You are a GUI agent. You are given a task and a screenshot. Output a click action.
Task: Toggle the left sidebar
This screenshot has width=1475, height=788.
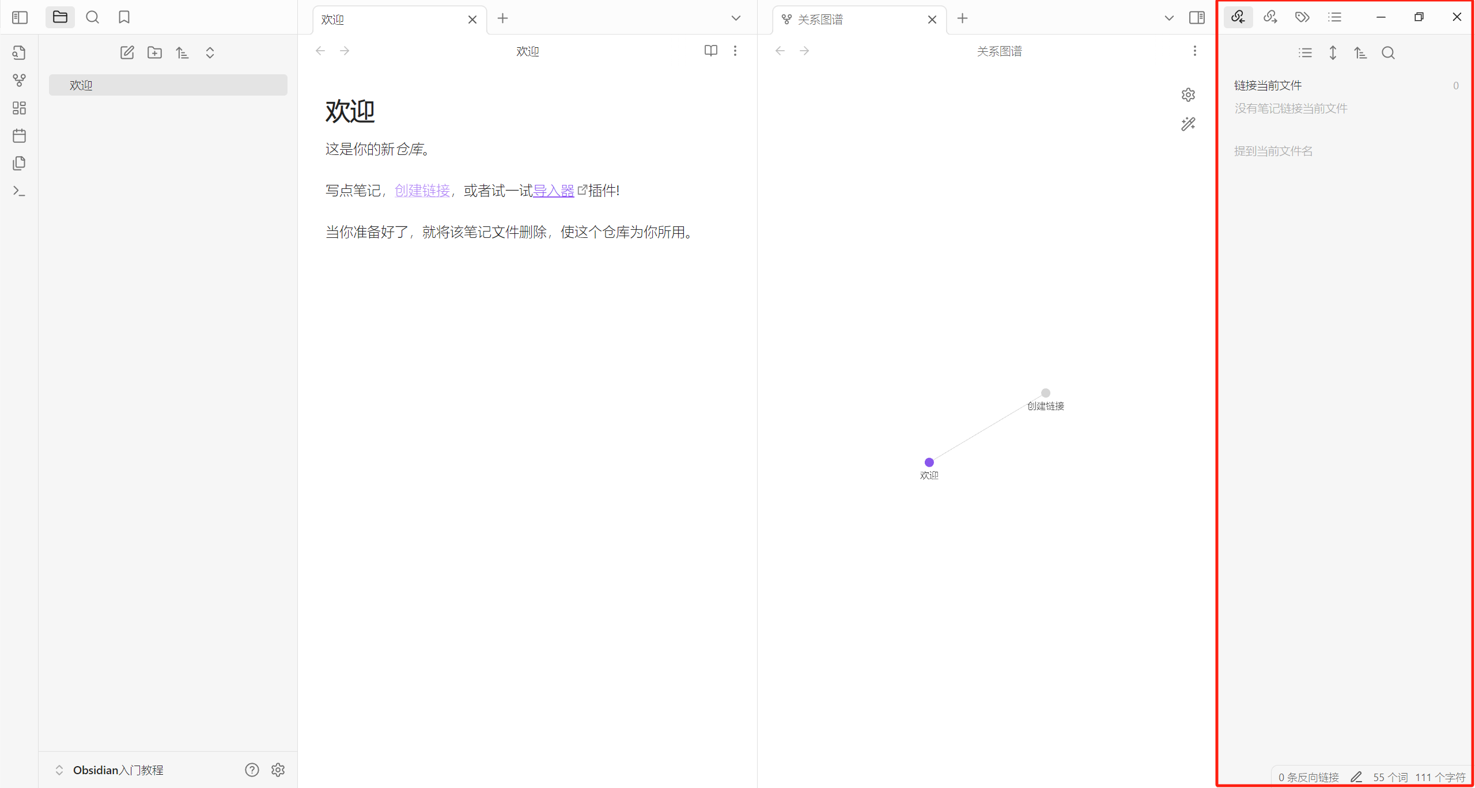point(20,17)
